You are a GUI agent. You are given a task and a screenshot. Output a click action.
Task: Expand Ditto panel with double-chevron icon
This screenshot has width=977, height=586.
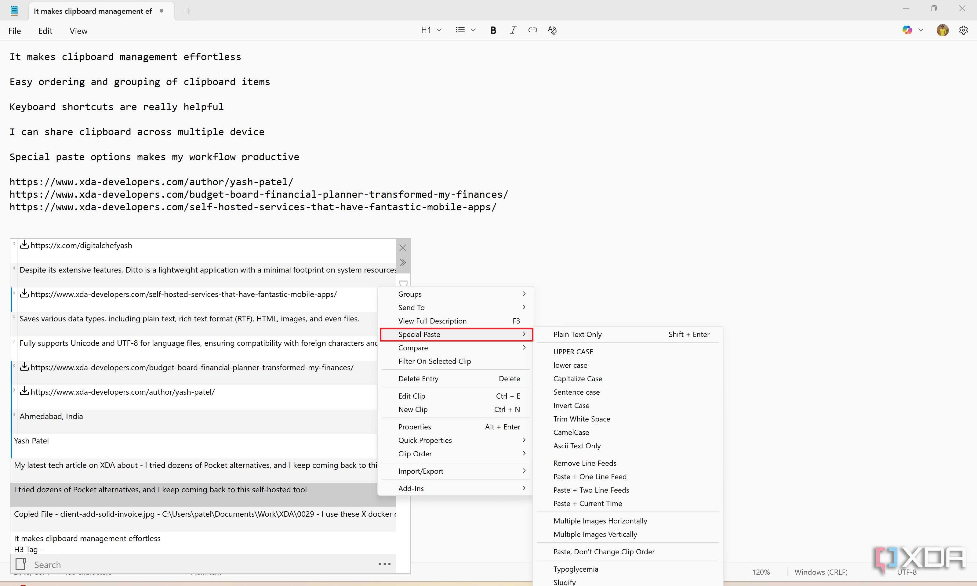[x=402, y=262]
